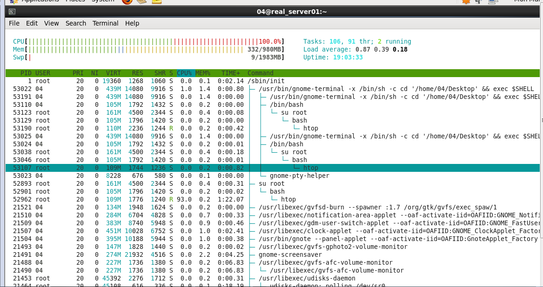
Task: Select the gnome-screensaver process row
Action: point(273,254)
